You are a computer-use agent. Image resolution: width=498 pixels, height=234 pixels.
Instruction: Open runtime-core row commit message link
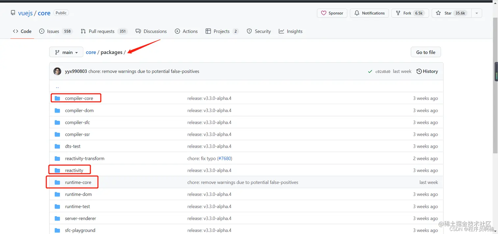pyautogui.click(x=243, y=182)
